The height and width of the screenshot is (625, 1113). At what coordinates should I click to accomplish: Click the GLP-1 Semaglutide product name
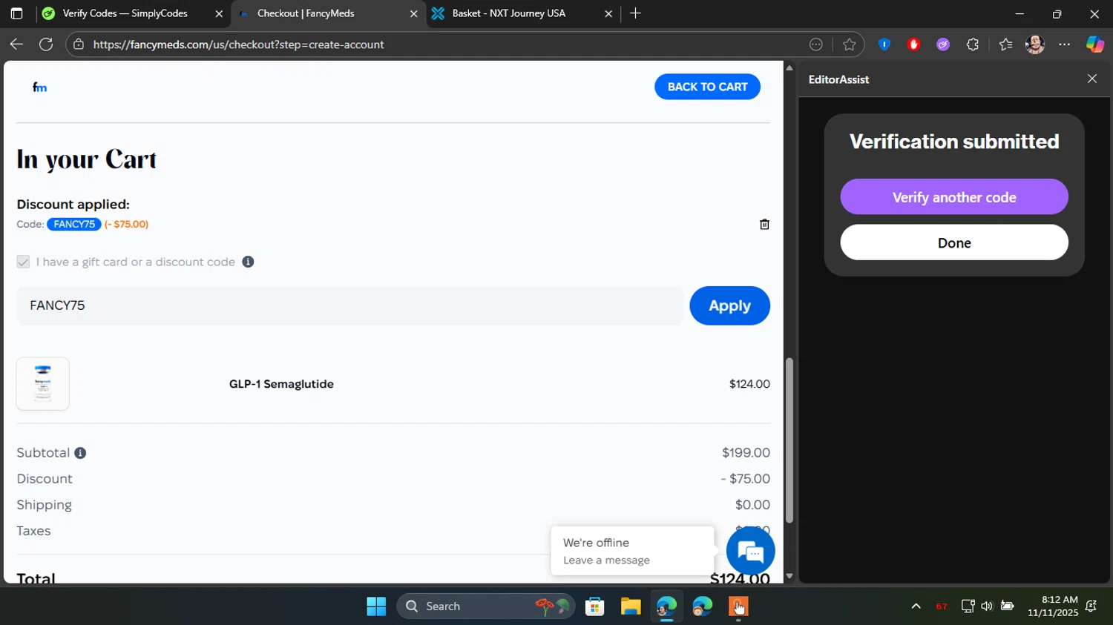(x=281, y=384)
